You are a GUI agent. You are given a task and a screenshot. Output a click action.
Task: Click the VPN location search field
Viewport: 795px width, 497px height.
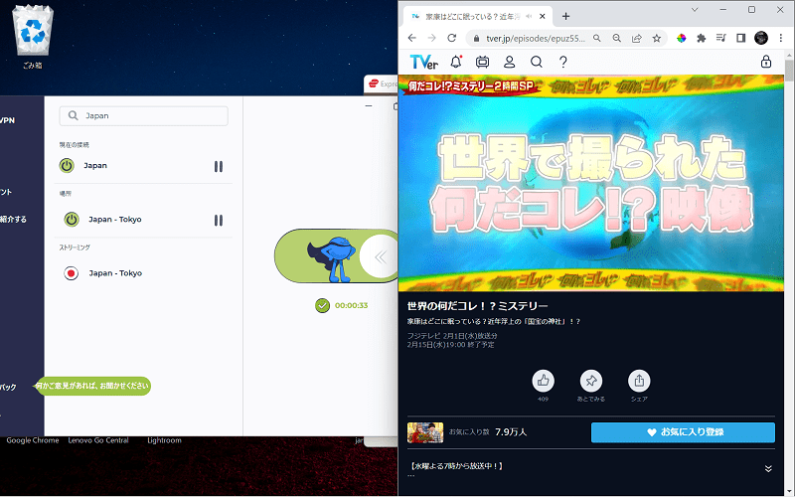click(x=143, y=115)
